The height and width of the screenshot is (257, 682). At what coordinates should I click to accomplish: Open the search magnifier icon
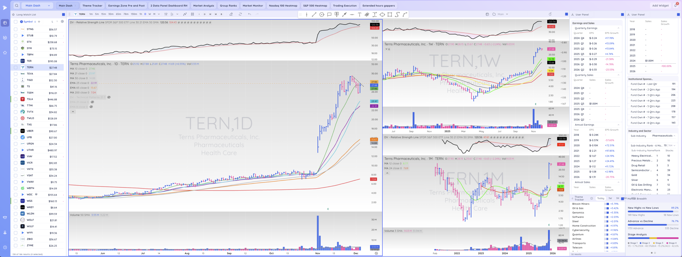coord(17,6)
